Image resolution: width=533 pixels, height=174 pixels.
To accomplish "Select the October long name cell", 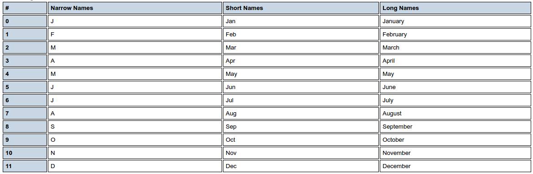I will pyautogui.click(x=455, y=140).
